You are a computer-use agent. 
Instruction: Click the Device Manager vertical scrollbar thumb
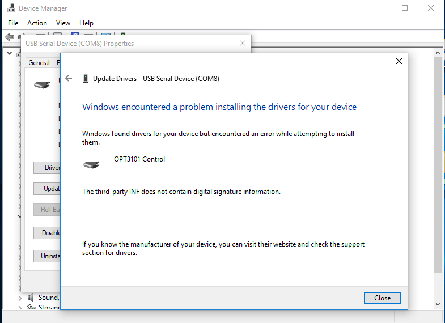tap(438, 165)
